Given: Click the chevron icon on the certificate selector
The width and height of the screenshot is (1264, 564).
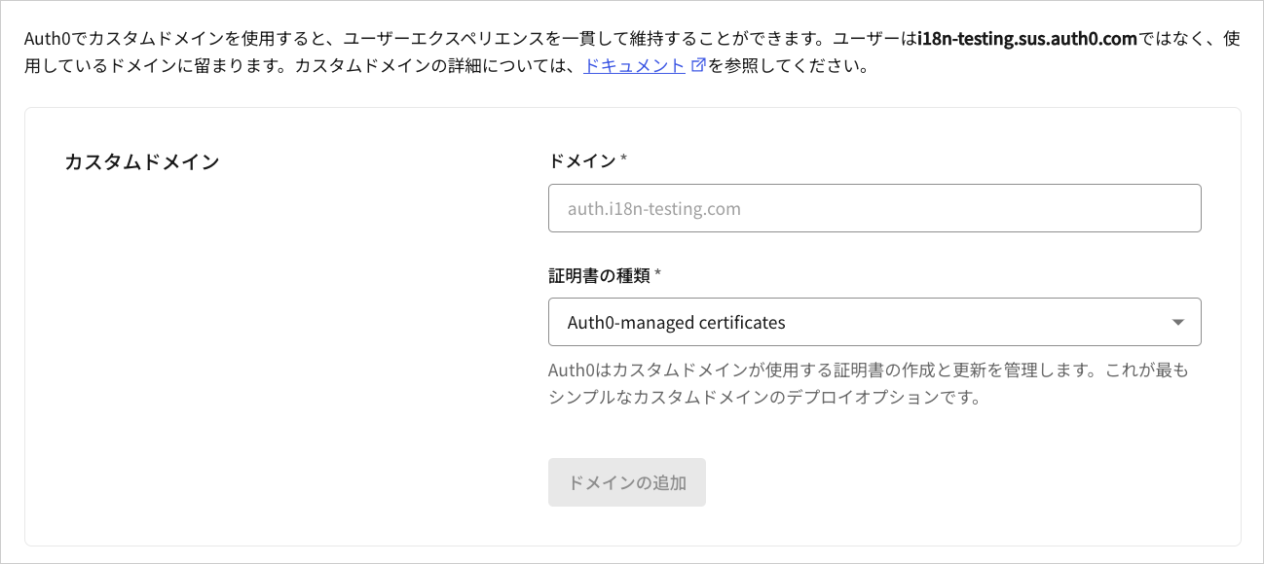Looking at the screenshot, I should tap(1178, 322).
